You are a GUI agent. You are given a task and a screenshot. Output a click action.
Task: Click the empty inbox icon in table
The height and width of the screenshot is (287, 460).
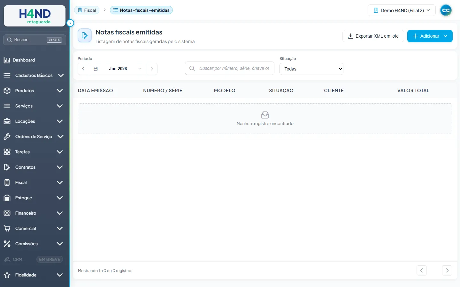click(265, 115)
